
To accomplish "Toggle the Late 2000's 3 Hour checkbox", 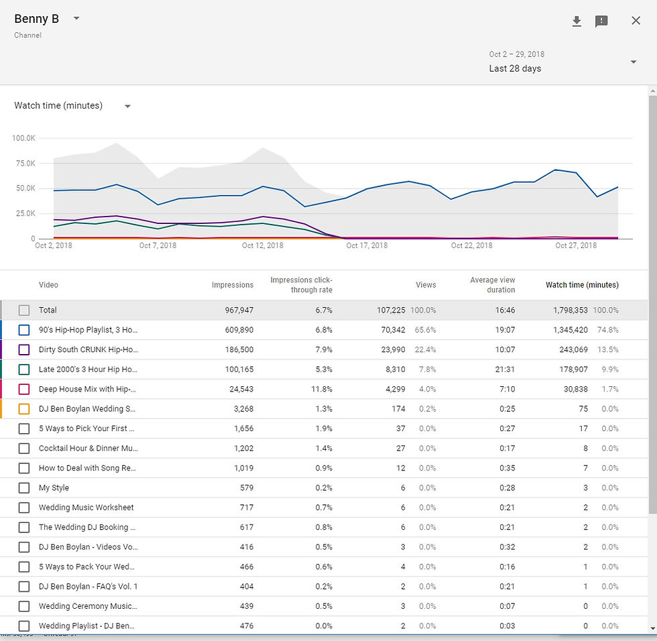I will tap(24, 369).
